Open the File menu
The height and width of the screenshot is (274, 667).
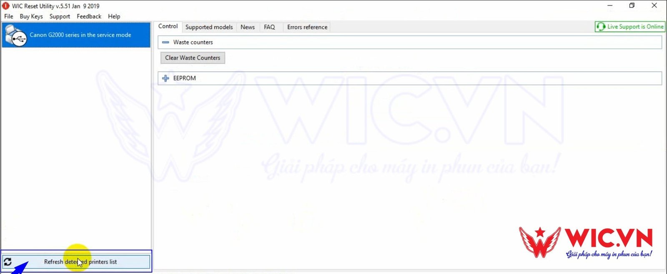pyautogui.click(x=8, y=16)
